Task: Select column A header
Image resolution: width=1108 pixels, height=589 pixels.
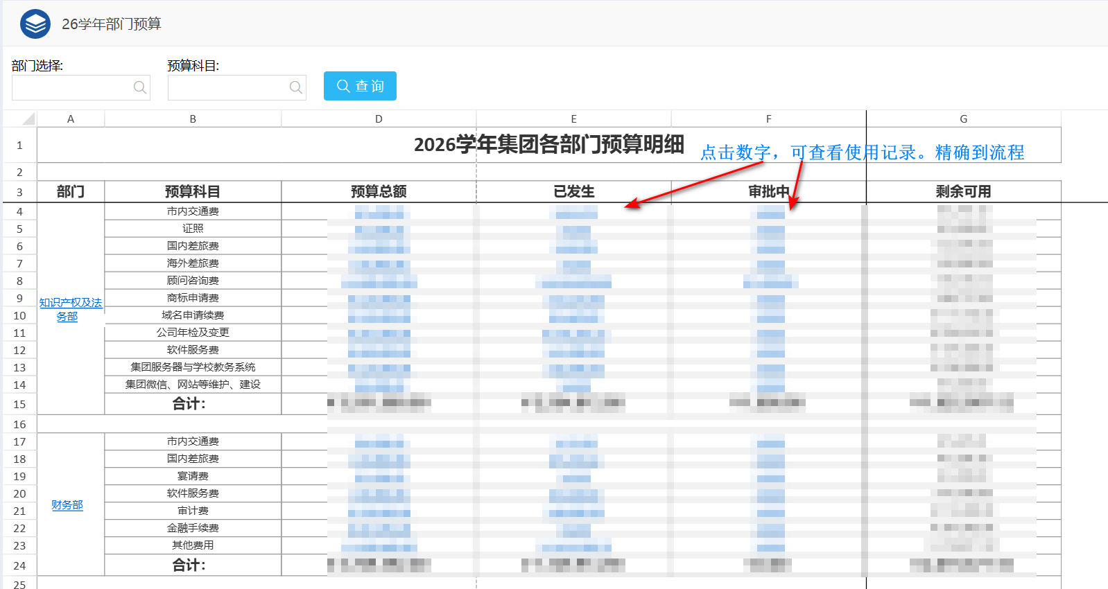Action: 71,119
